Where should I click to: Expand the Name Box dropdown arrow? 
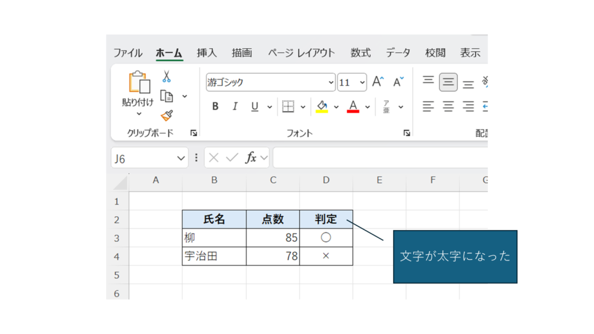pyautogui.click(x=180, y=158)
